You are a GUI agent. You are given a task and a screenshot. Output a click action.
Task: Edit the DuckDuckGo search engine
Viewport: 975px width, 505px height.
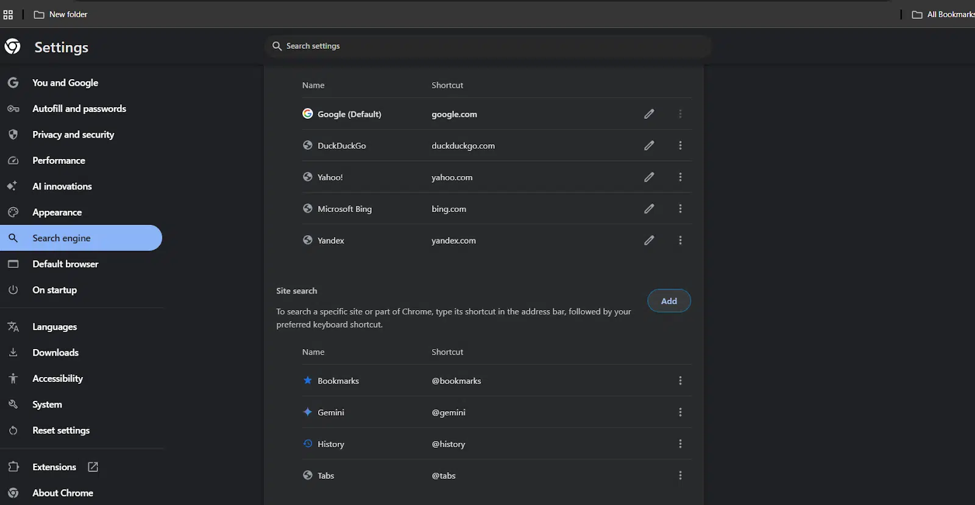click(649, 146)
